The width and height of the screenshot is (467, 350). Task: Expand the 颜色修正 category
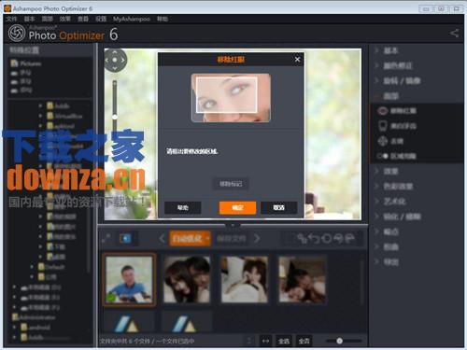pos(376,65)
